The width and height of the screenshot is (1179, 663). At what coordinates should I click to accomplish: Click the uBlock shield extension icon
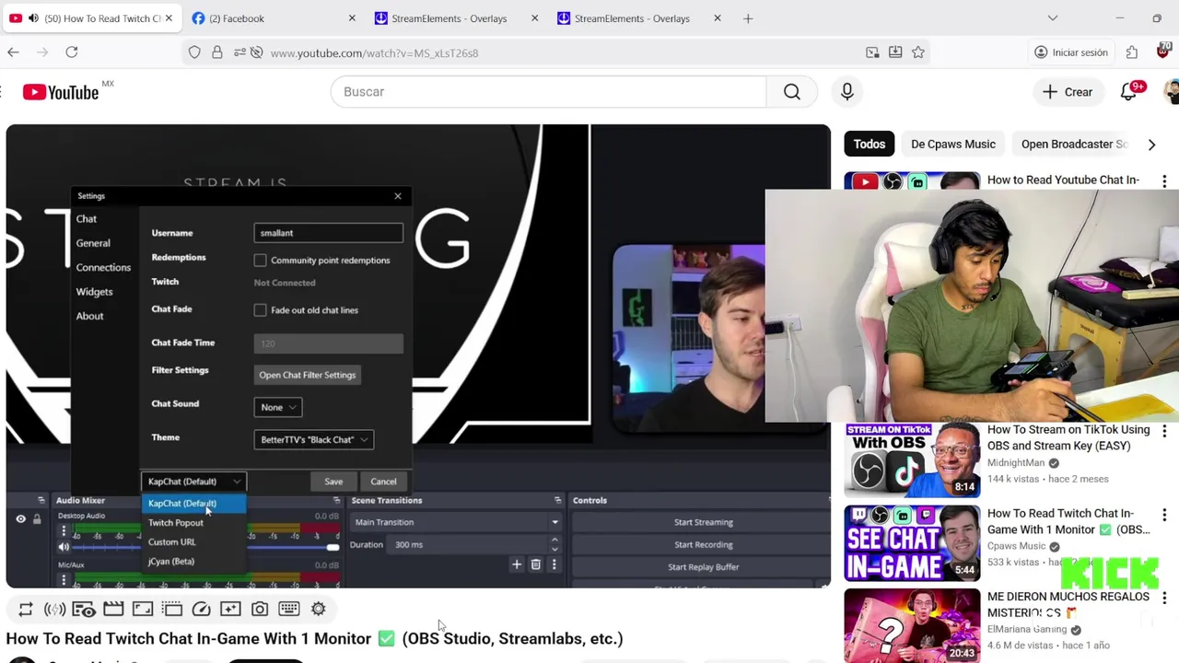click(x=1163, y=52)
